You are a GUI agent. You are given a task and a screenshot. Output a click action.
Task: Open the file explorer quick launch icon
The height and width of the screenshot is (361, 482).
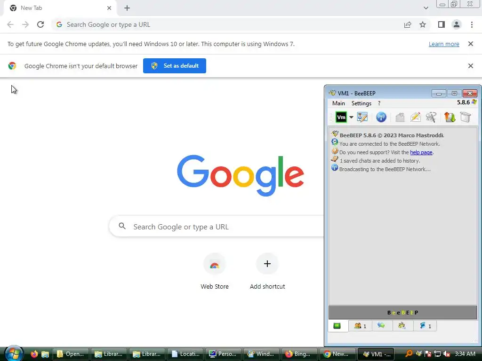pos(45,354)
